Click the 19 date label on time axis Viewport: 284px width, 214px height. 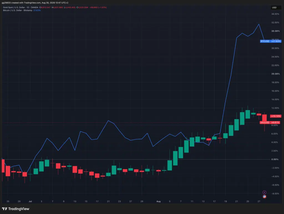[225, 201]
